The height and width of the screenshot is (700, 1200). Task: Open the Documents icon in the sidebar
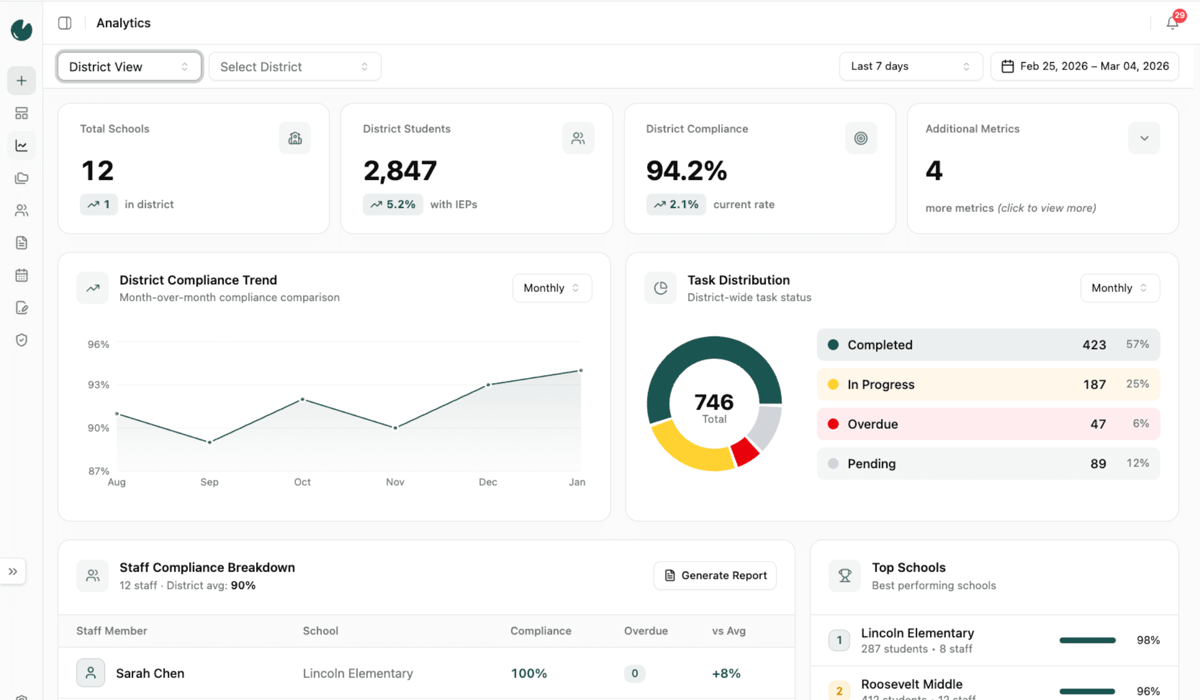pos(21,242)
